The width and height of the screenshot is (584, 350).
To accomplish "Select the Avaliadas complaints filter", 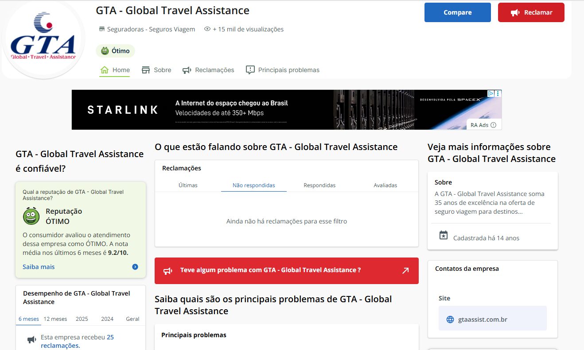I will pyautogui.click(x=385, y=185).
